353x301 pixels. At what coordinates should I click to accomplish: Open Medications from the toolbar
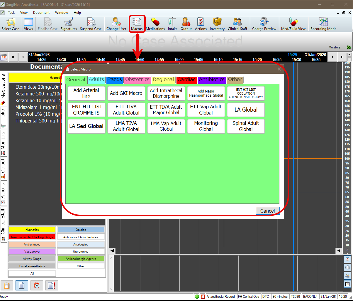(x=155, y=24)
